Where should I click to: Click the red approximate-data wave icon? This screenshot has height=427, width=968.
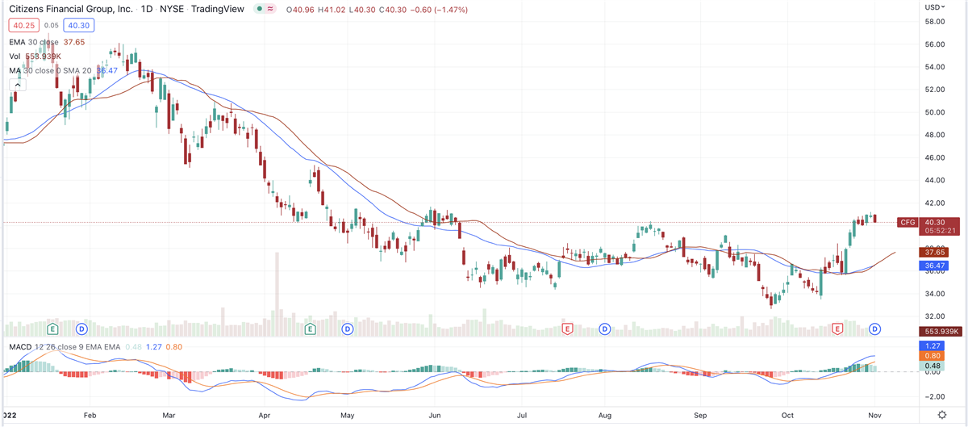269,10
